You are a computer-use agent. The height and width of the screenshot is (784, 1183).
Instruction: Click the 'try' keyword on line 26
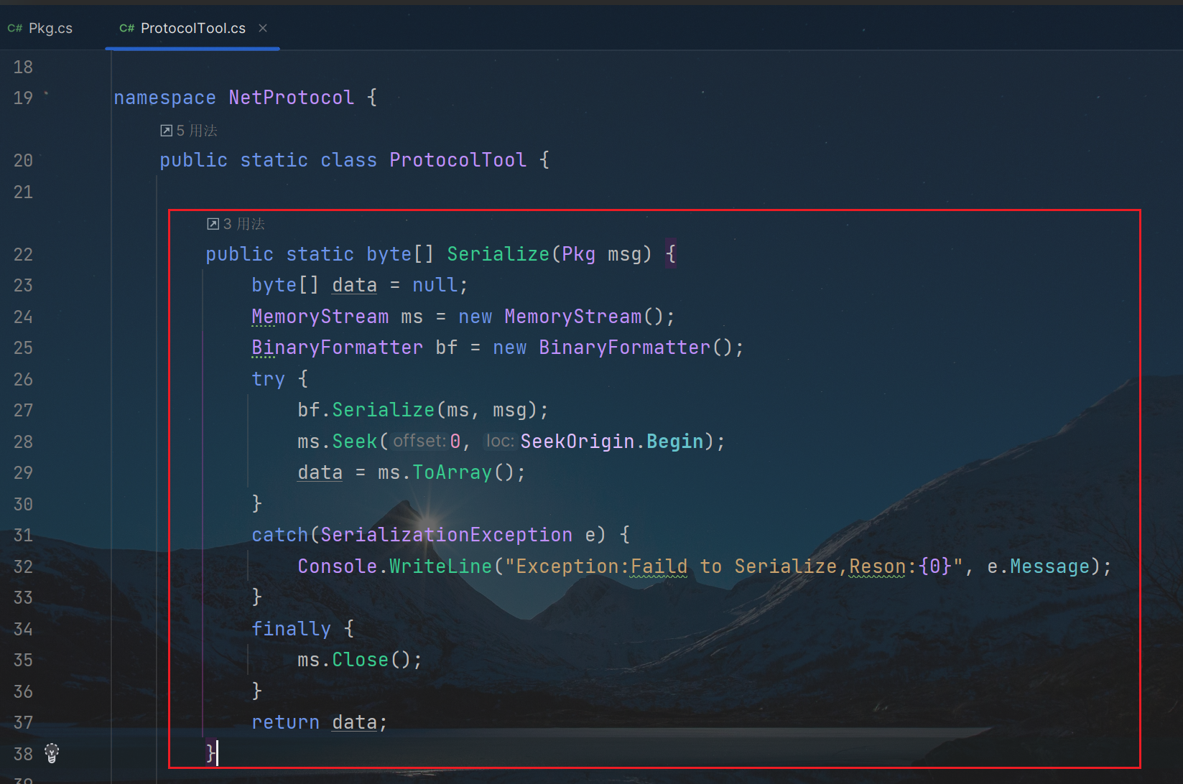pos(269,379)
